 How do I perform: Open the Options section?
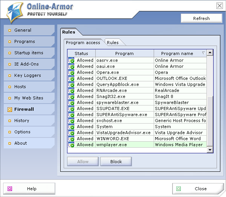tap(29, 132)
